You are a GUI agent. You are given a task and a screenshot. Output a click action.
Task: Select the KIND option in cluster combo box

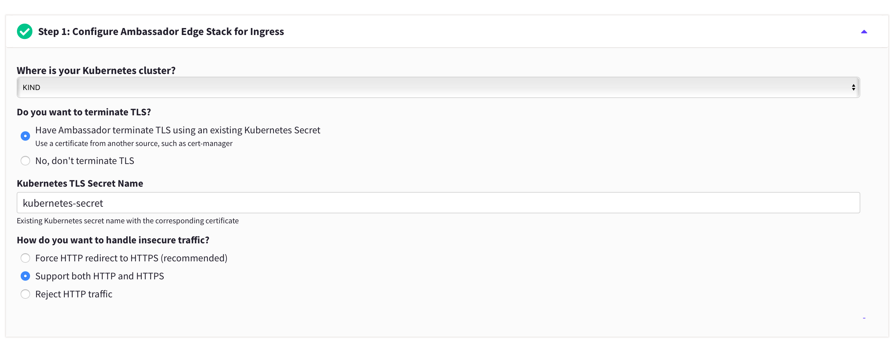pos(32,87)
